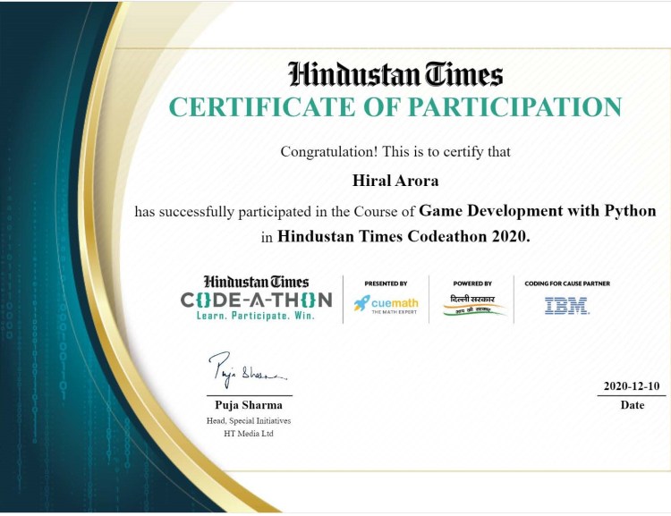Click the Powered By label
The height and width of the screenshot is (516, 671).
tap(472, 283)
